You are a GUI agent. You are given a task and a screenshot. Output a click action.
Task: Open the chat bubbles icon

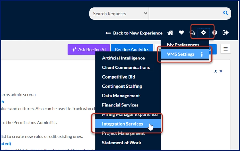(x=192, y=33)
